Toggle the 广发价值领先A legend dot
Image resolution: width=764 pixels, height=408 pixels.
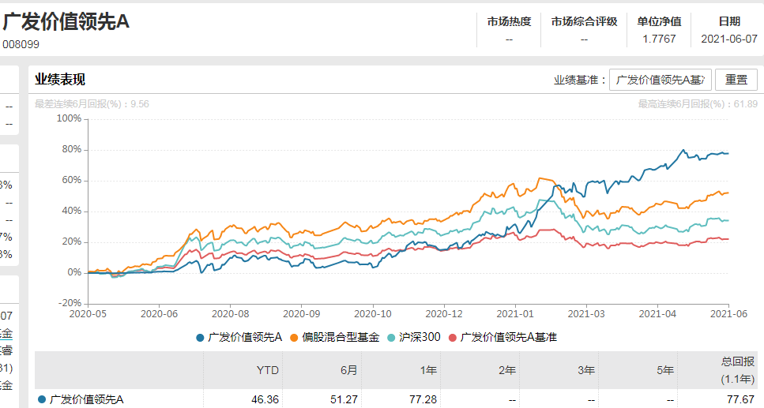pos(200,338)
